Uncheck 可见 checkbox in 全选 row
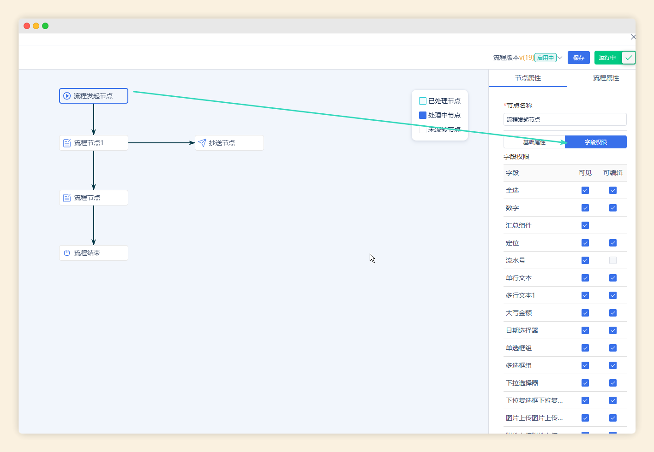The image size is (654, 452). tap(585, 190)
